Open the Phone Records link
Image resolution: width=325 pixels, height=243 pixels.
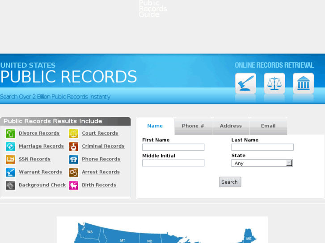point(101,159)
